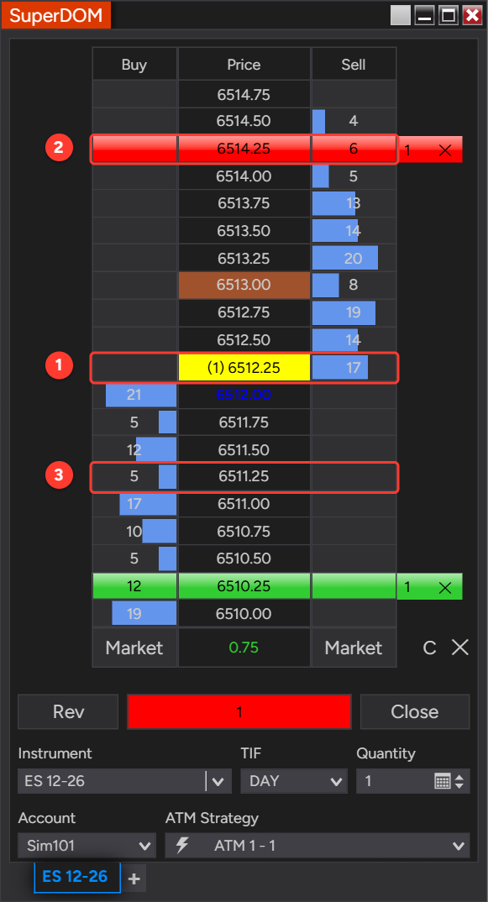Click the C center price ladder button
Image resolution: width=488 pixels, height=902 pixels.
tap(429, 648)
